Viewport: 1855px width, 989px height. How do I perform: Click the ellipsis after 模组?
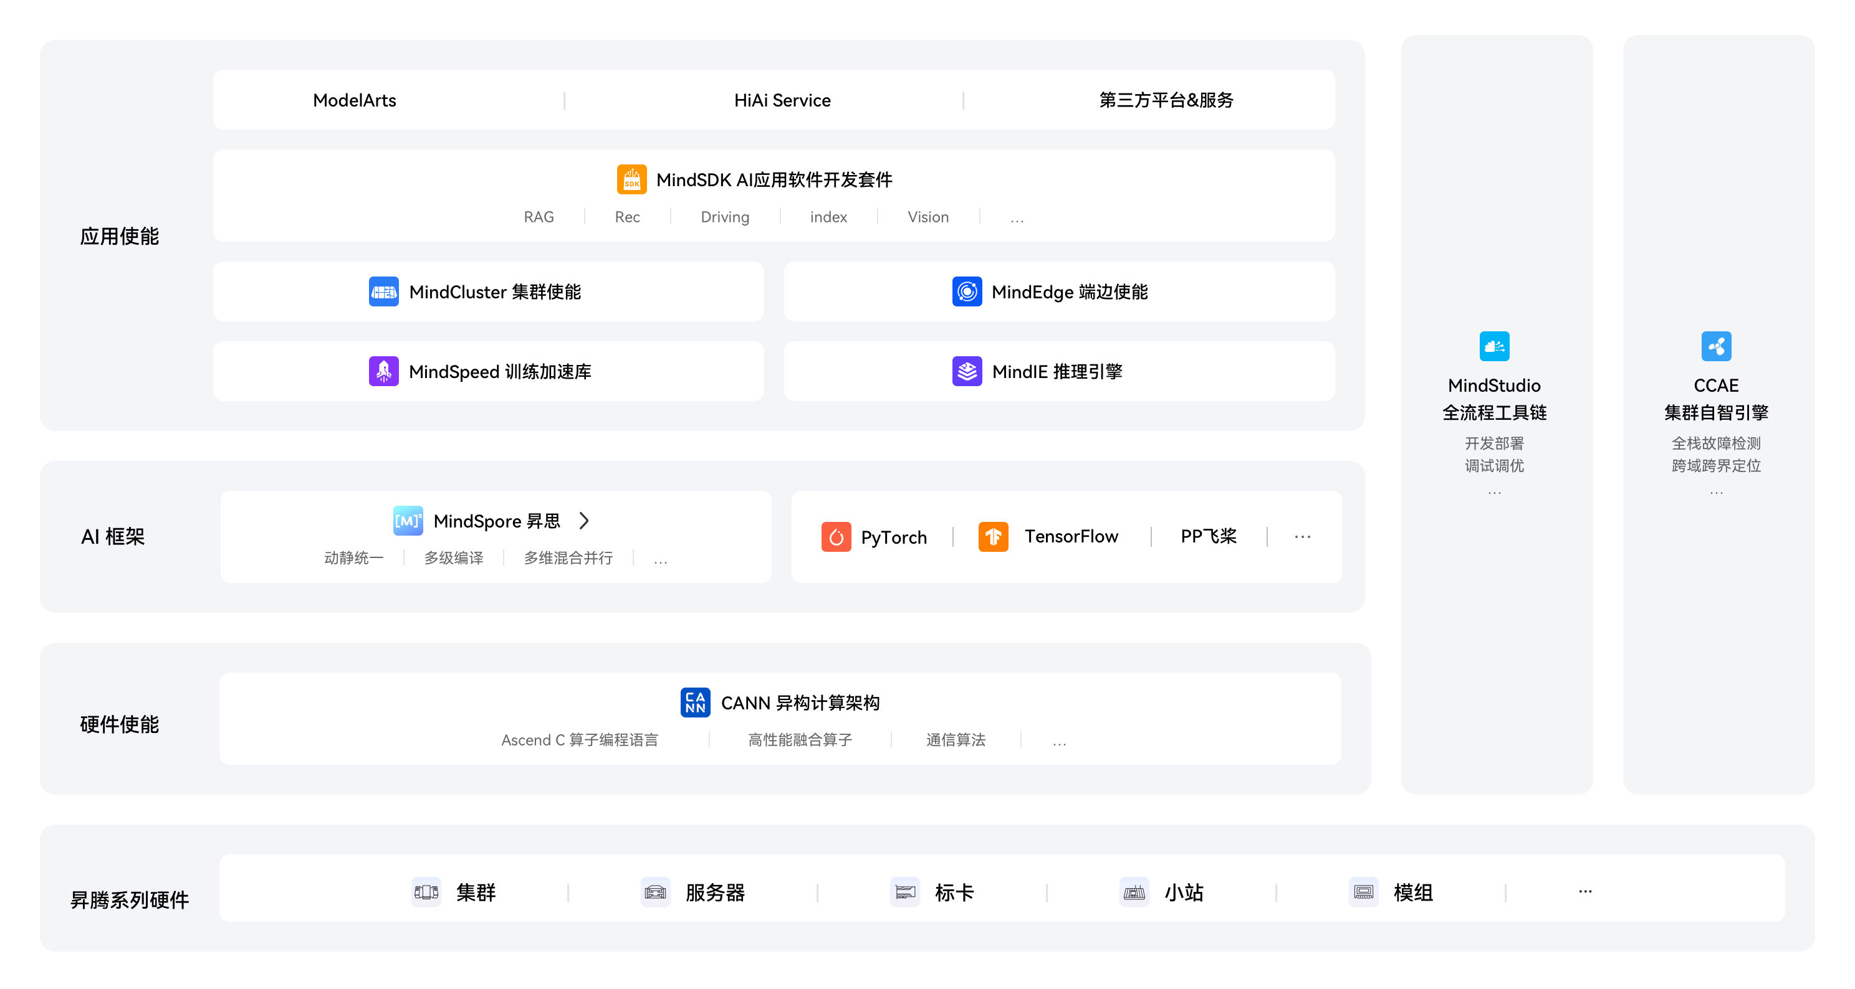[1585, 891]
